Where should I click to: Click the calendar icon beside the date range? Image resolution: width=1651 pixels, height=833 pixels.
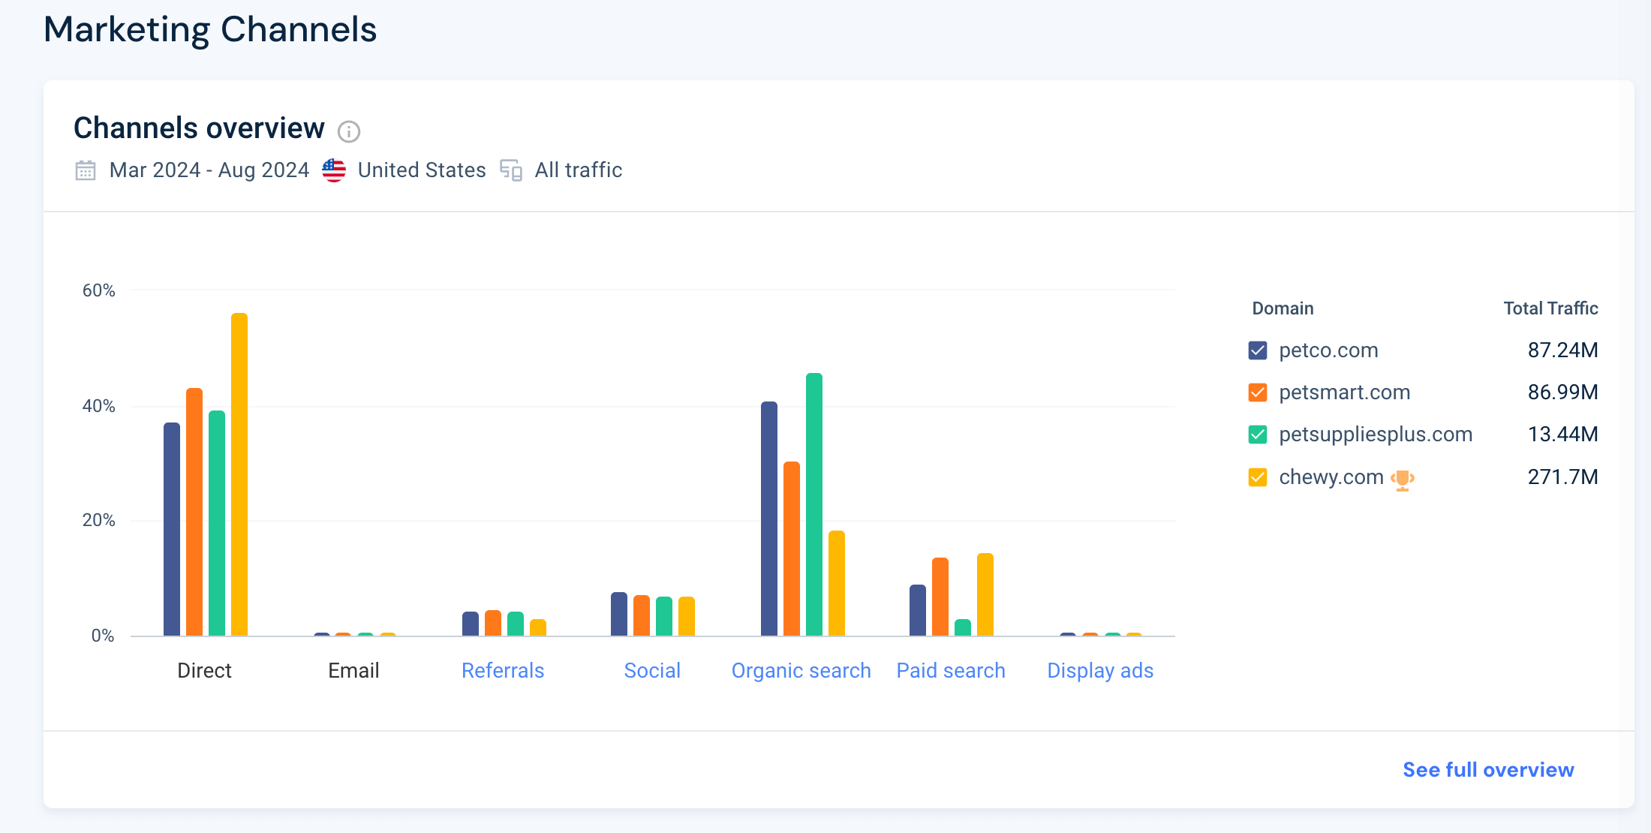coord(86,170)
